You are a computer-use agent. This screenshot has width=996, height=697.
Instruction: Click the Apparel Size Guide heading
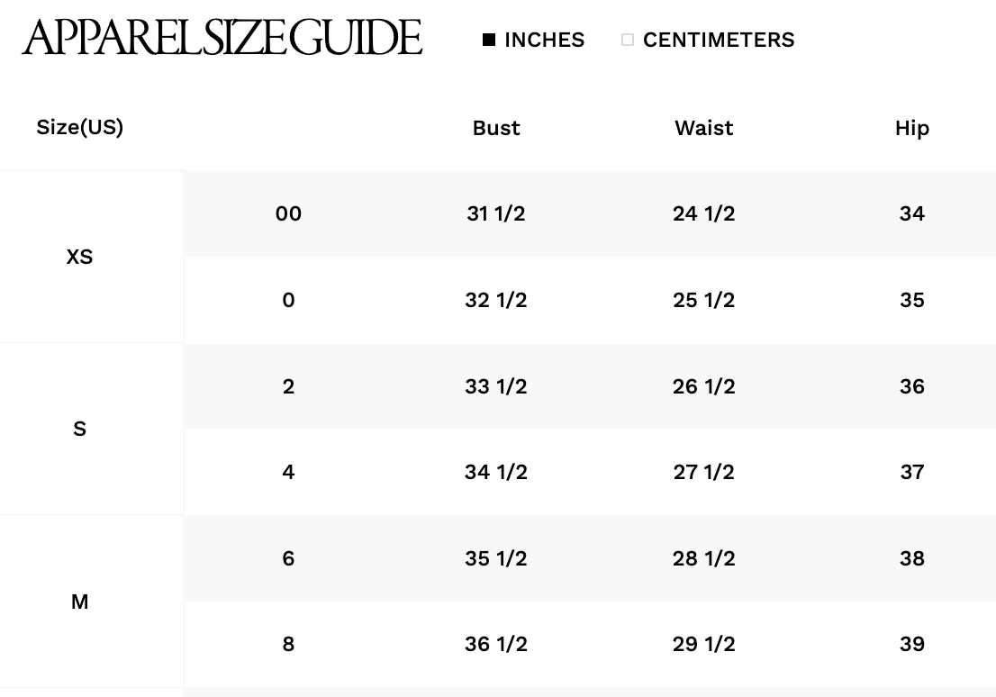222,38
